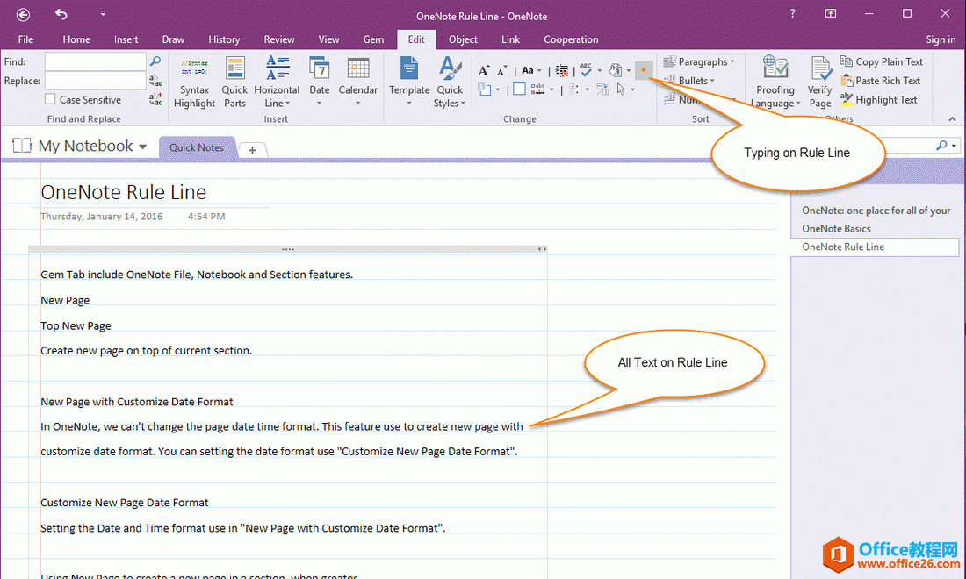Screen dimensions: 966x579
Task: Click the increase font size icon
Action: [x=484, y=71]
